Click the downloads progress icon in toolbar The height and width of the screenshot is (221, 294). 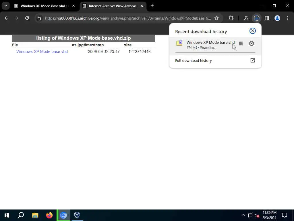(x=256, y=18)
